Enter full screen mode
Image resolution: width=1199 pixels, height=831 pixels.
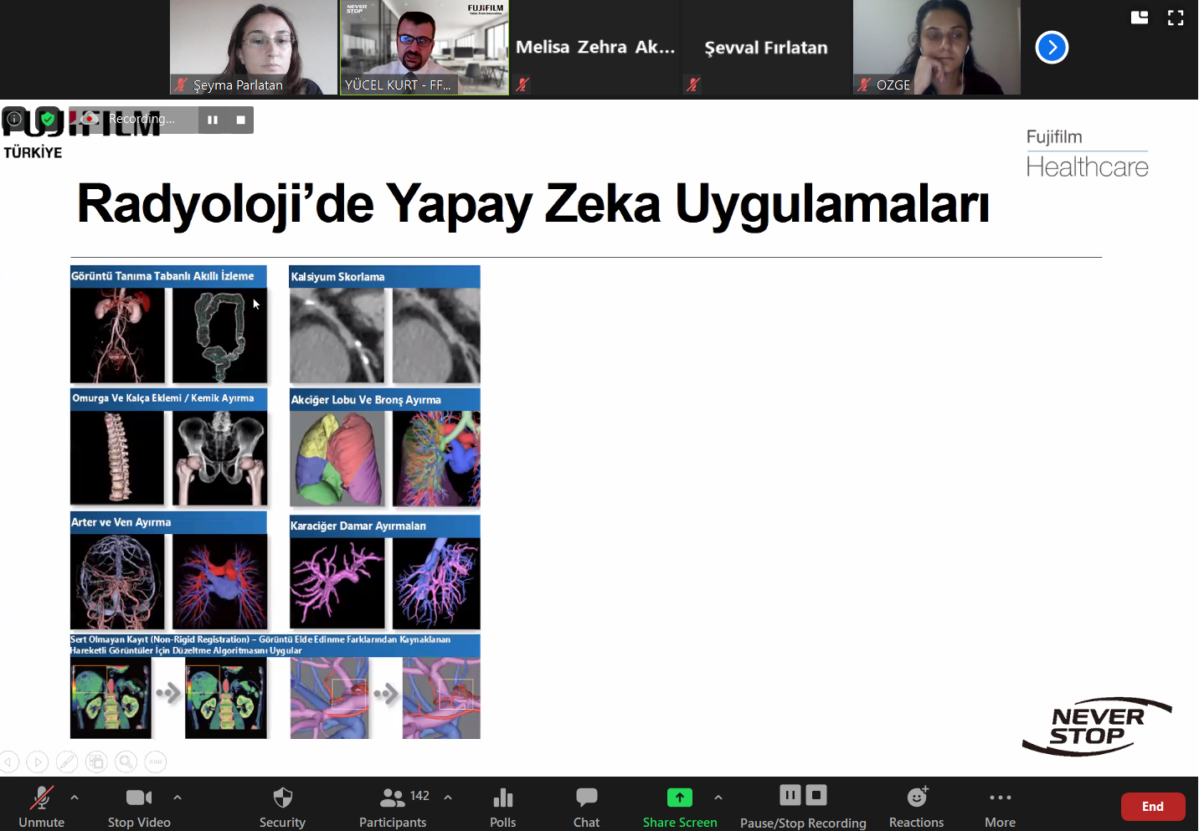tap(1176, 18)
